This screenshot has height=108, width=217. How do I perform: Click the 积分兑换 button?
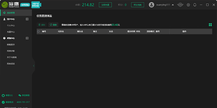(138, 5)
